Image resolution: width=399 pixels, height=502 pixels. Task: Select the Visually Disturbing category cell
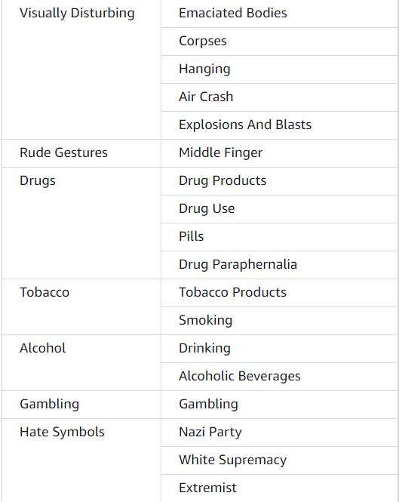click(81, 69)
